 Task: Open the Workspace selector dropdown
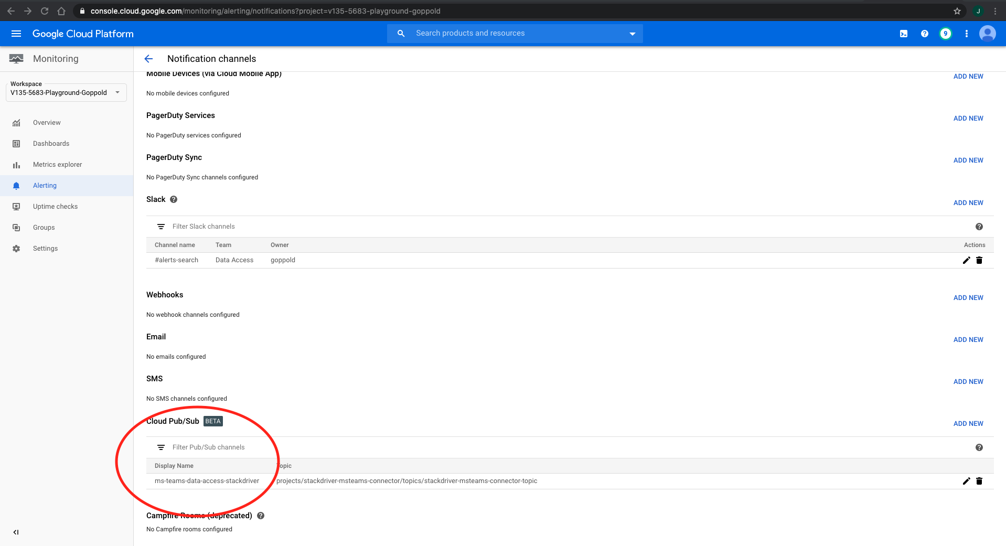(66, 92)
